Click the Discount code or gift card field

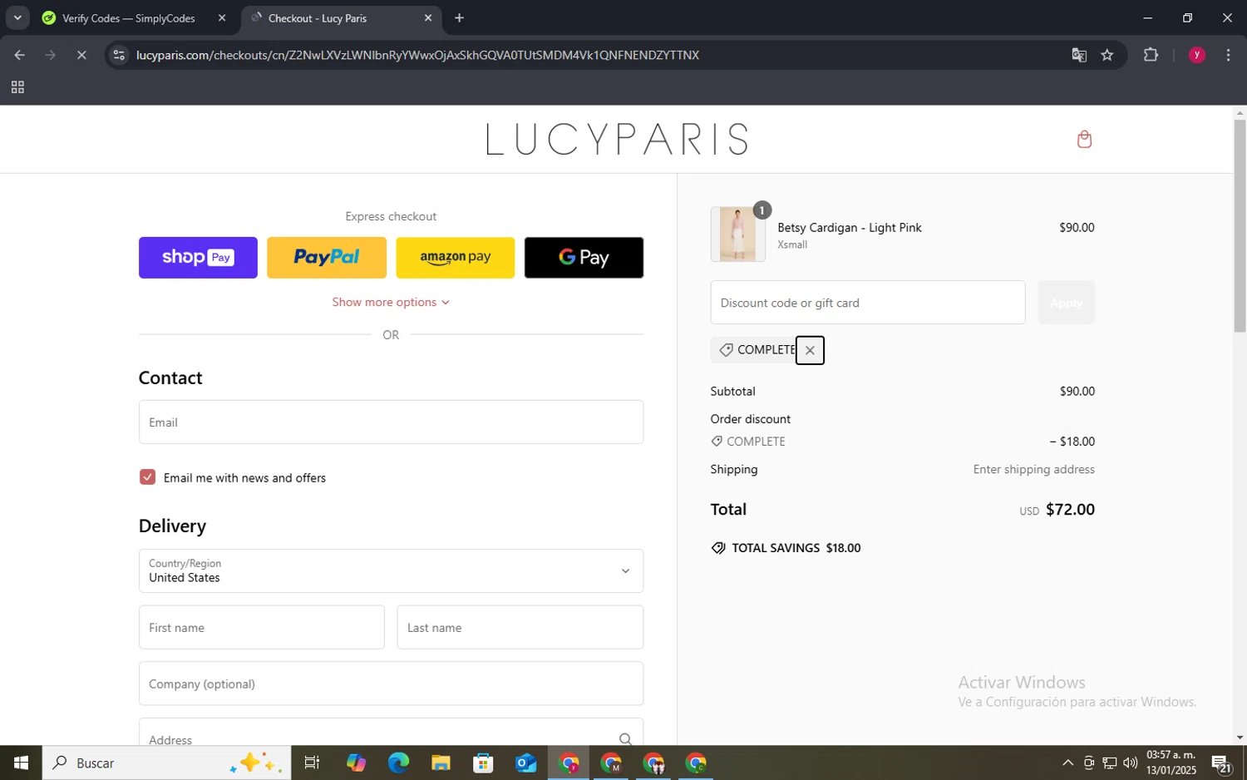coord(867,303)
